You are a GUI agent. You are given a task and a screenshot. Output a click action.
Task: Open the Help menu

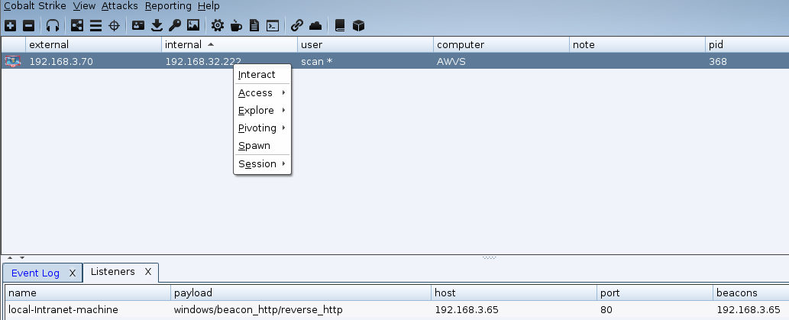209,6
